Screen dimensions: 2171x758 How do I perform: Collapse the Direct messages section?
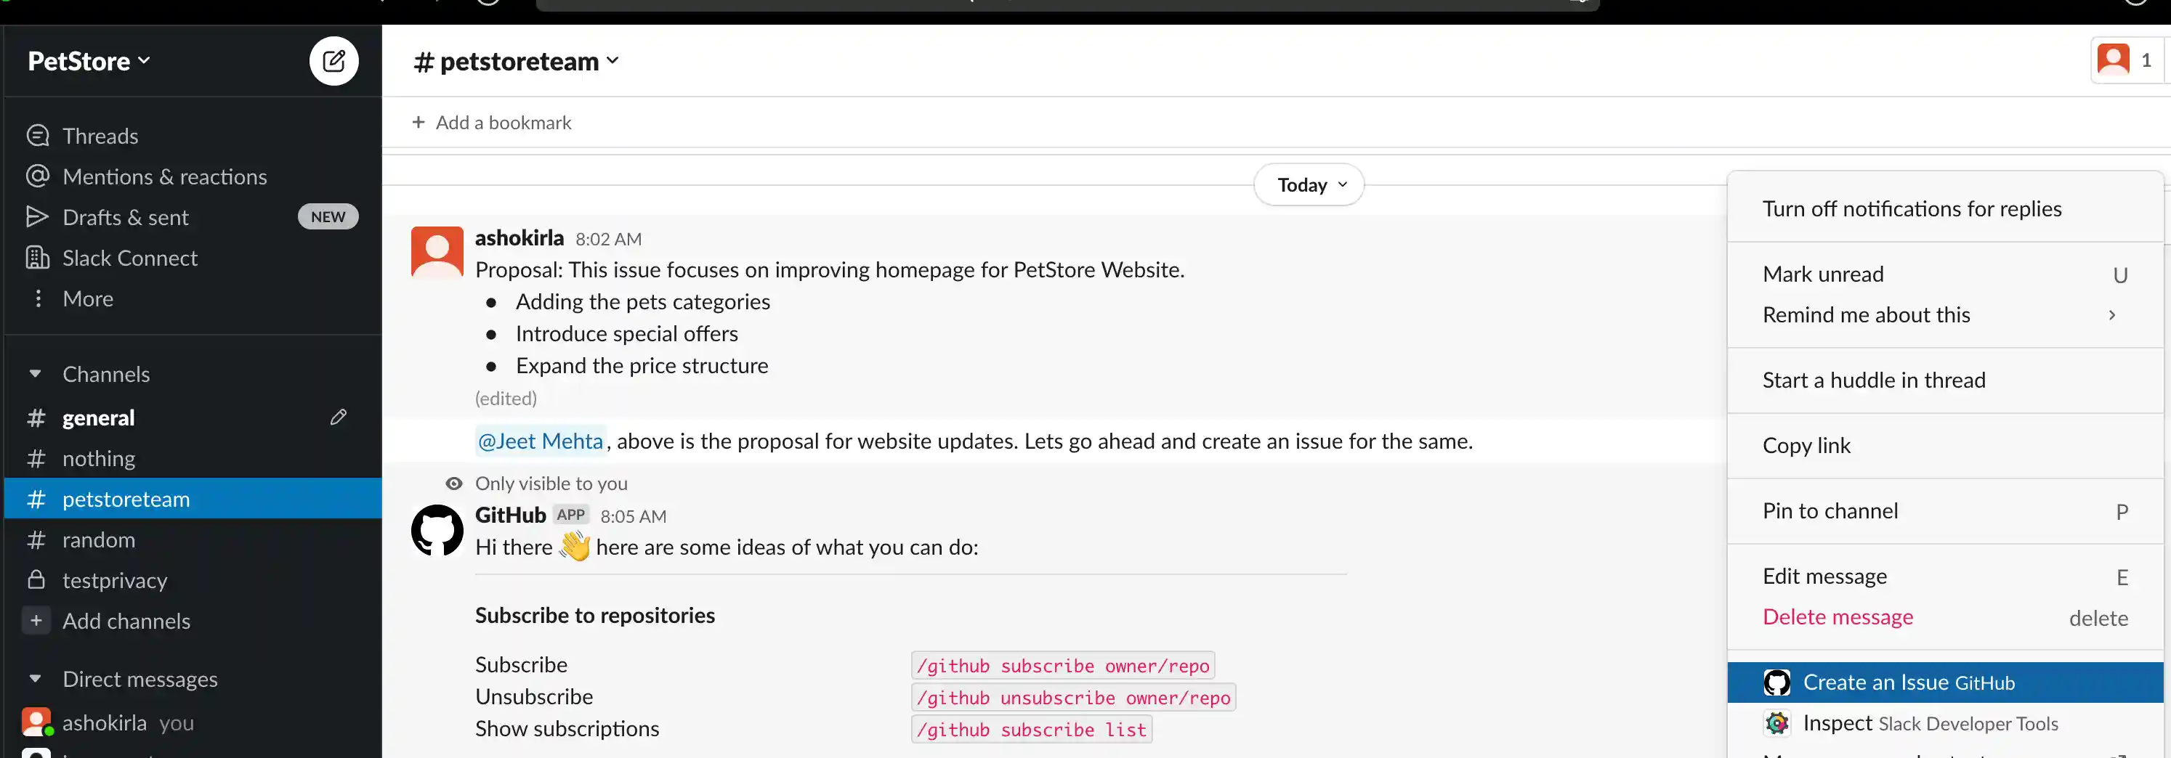(36, 679)
